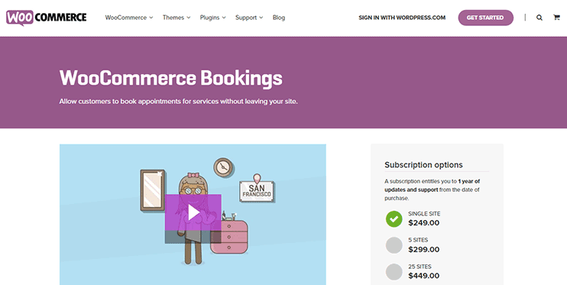Click the green checkmark for Single Site
567x285 pixels.
click(394, 219)
